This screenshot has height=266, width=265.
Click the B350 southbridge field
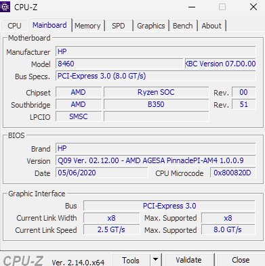click(x=156, y=104)
